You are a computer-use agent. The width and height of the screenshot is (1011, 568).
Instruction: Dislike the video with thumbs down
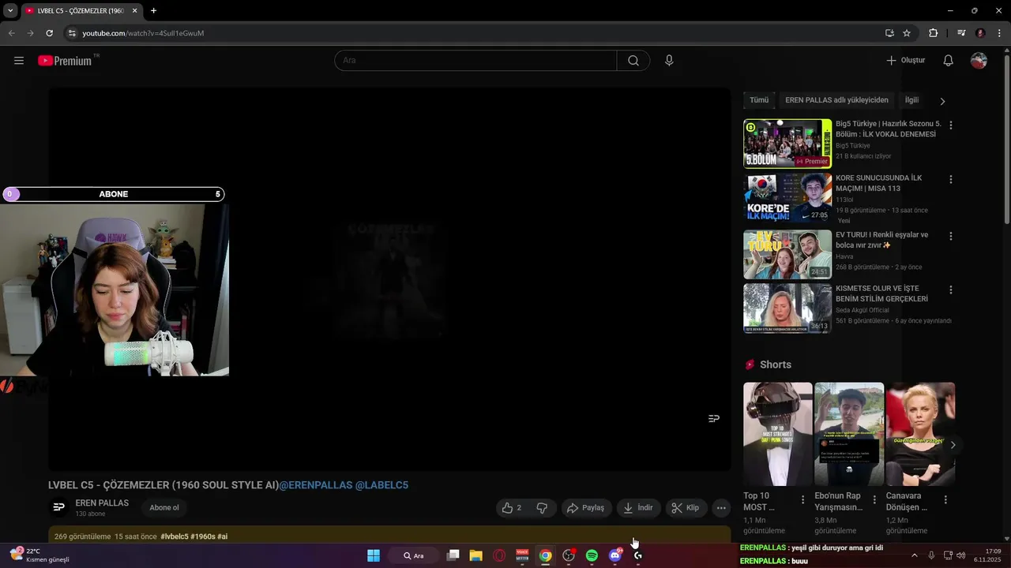pyautogui.click(x=542, y=508)
